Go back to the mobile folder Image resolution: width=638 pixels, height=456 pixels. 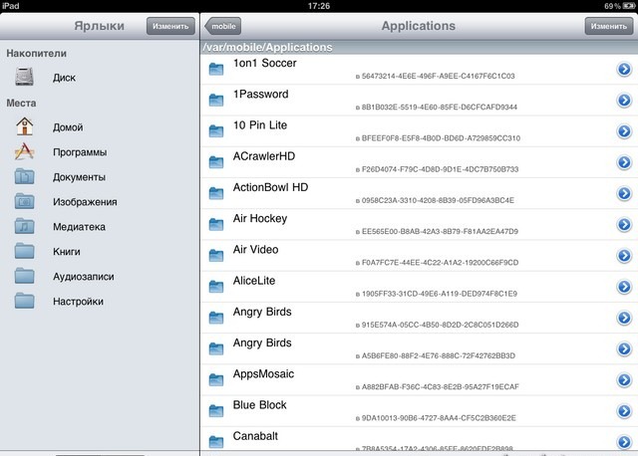click(222, 26)
